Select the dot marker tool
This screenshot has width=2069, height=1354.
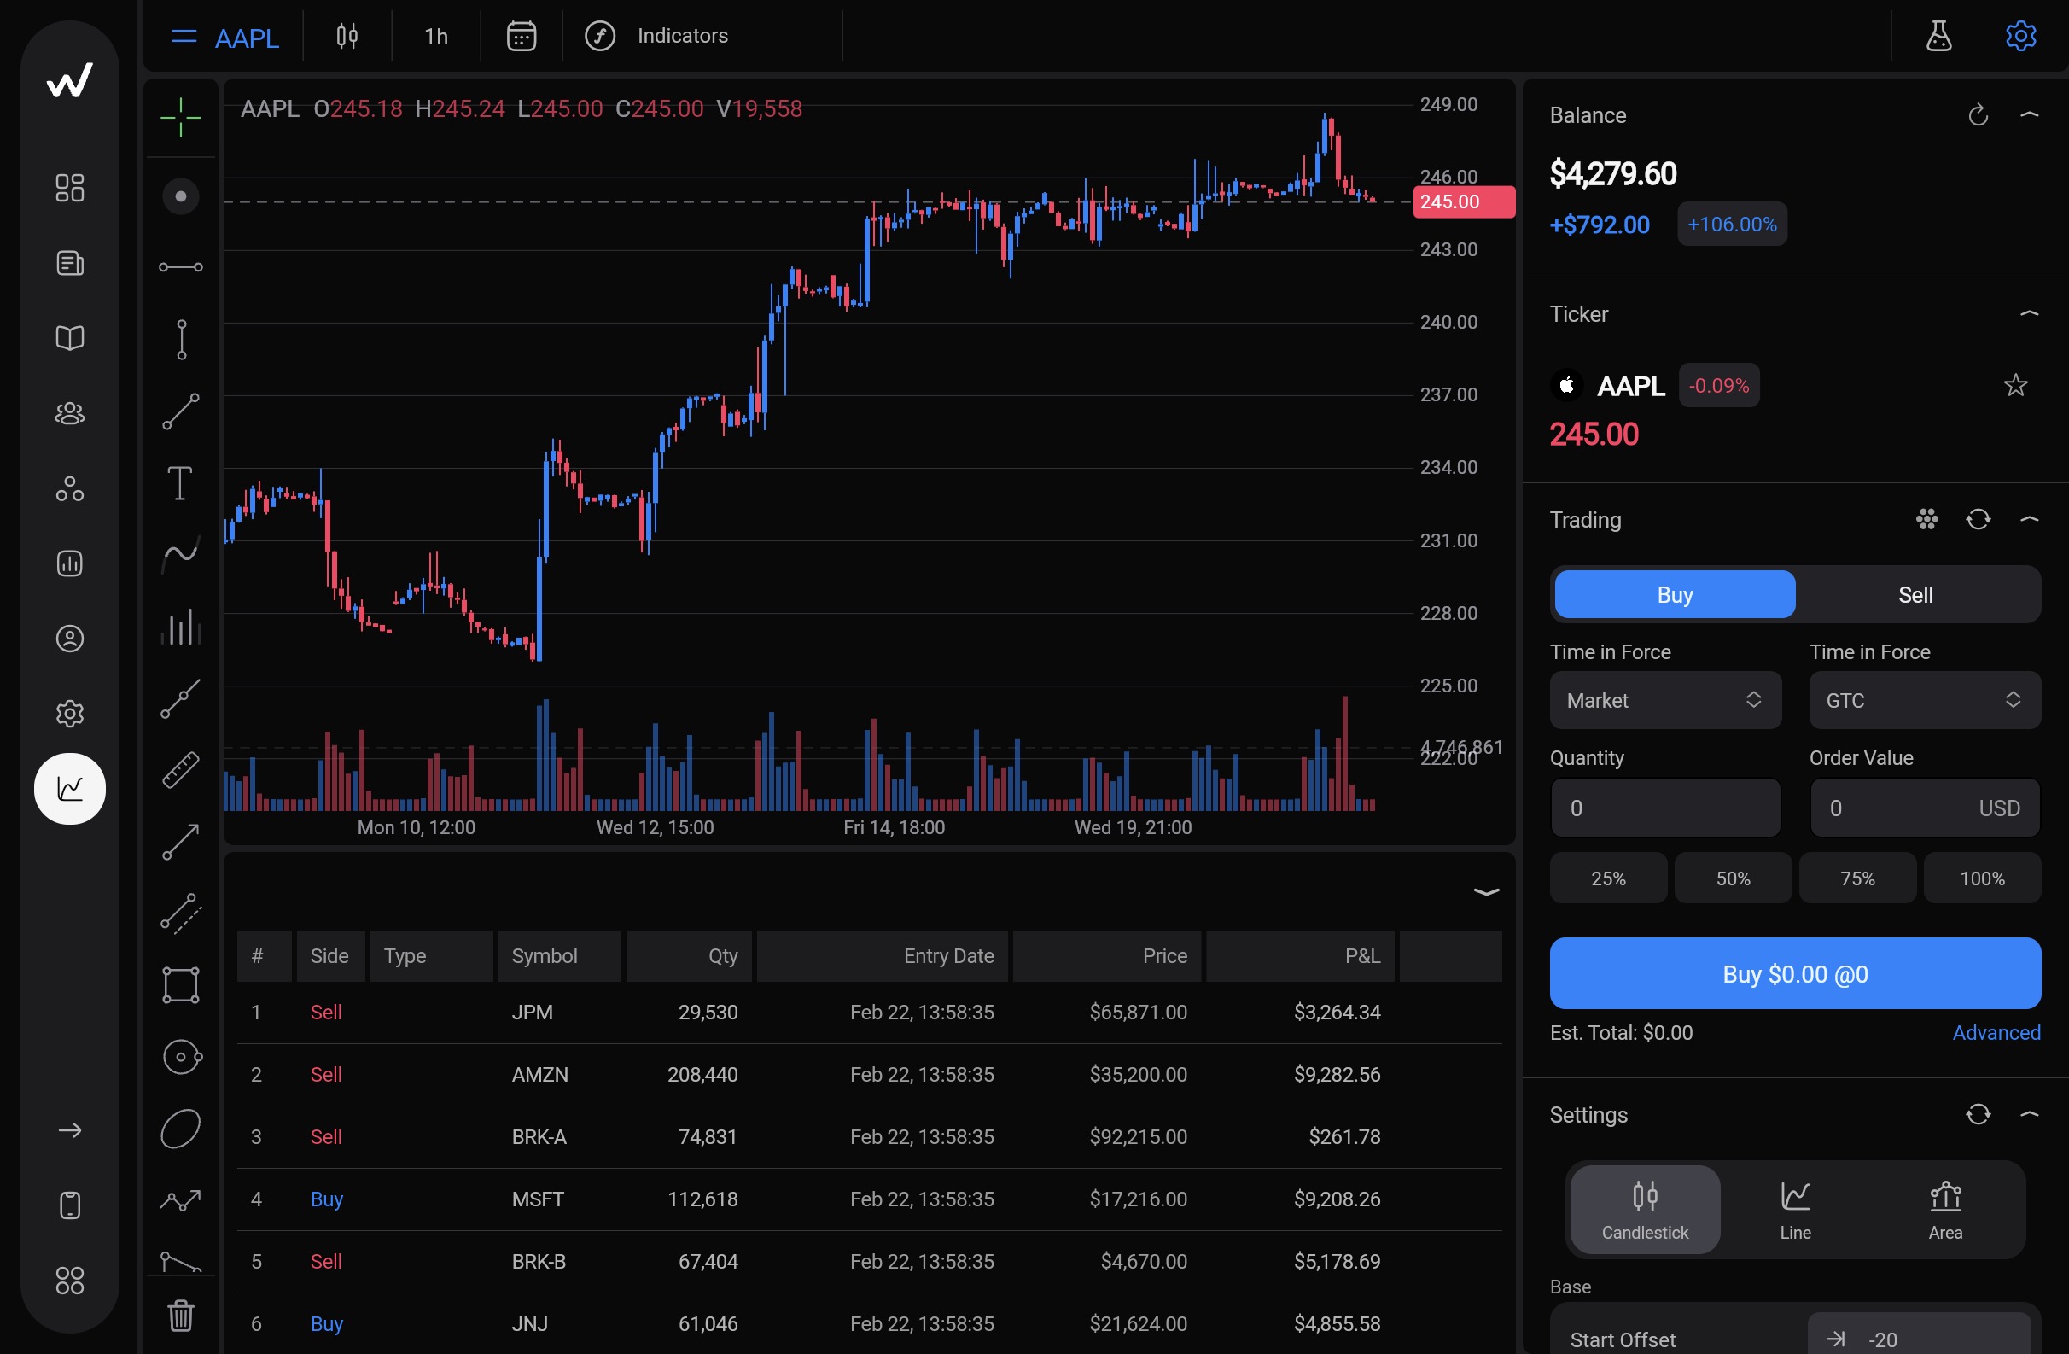click(x=181, y=196)
